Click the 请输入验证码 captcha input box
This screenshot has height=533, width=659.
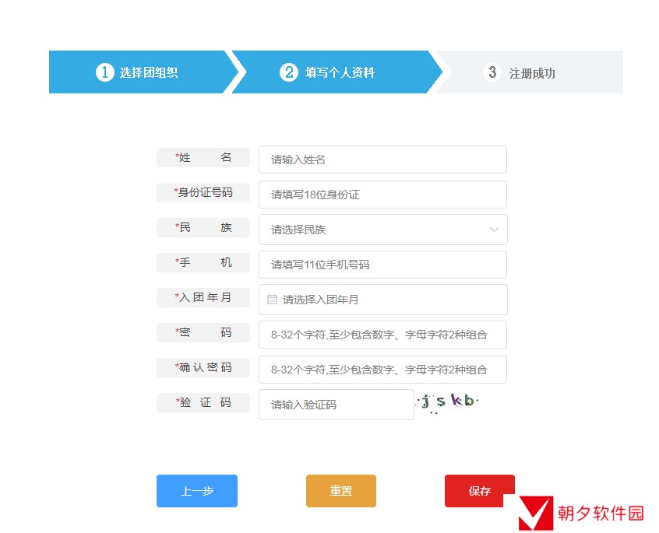click(x=336, y=404)
